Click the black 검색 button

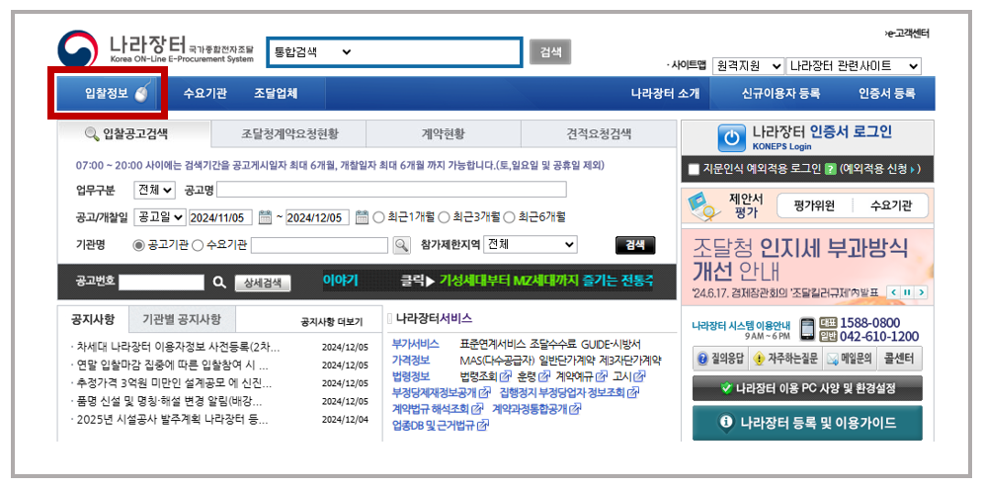tap(635, 246)
